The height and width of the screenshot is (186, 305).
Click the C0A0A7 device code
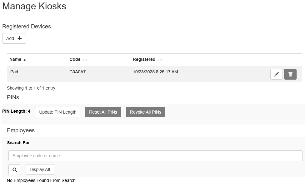(x=77, y=72)
